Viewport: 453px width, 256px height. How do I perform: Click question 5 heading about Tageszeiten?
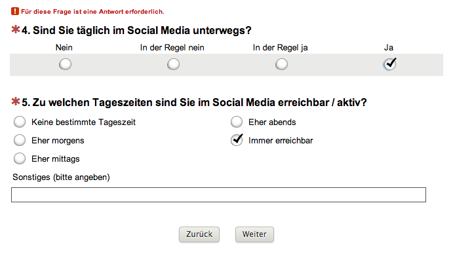click(194, 102)
